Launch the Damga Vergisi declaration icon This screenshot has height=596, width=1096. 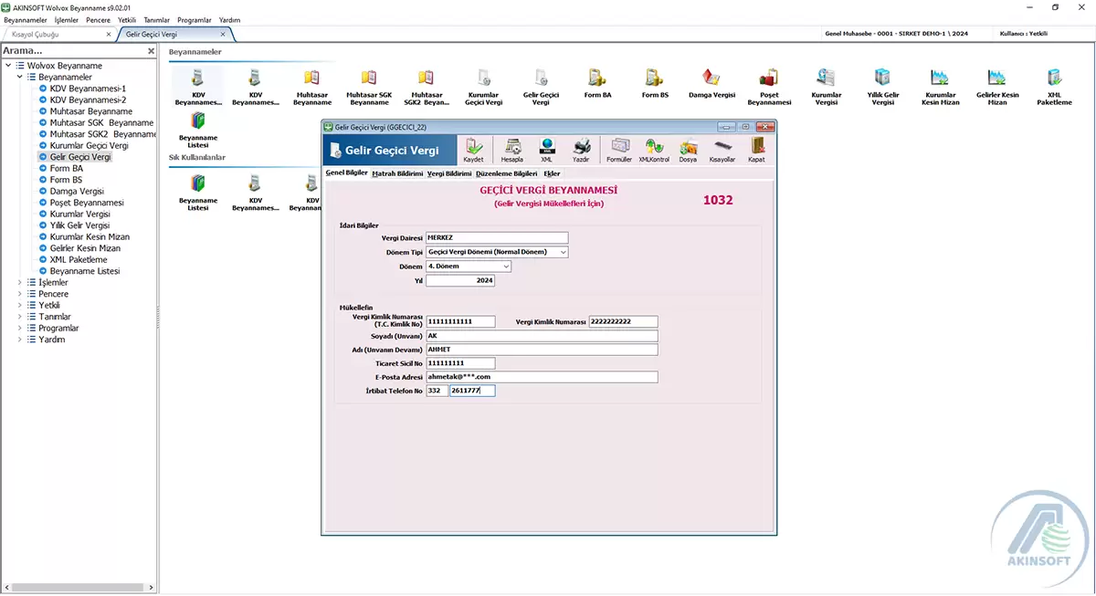click(x=711, y=81)
